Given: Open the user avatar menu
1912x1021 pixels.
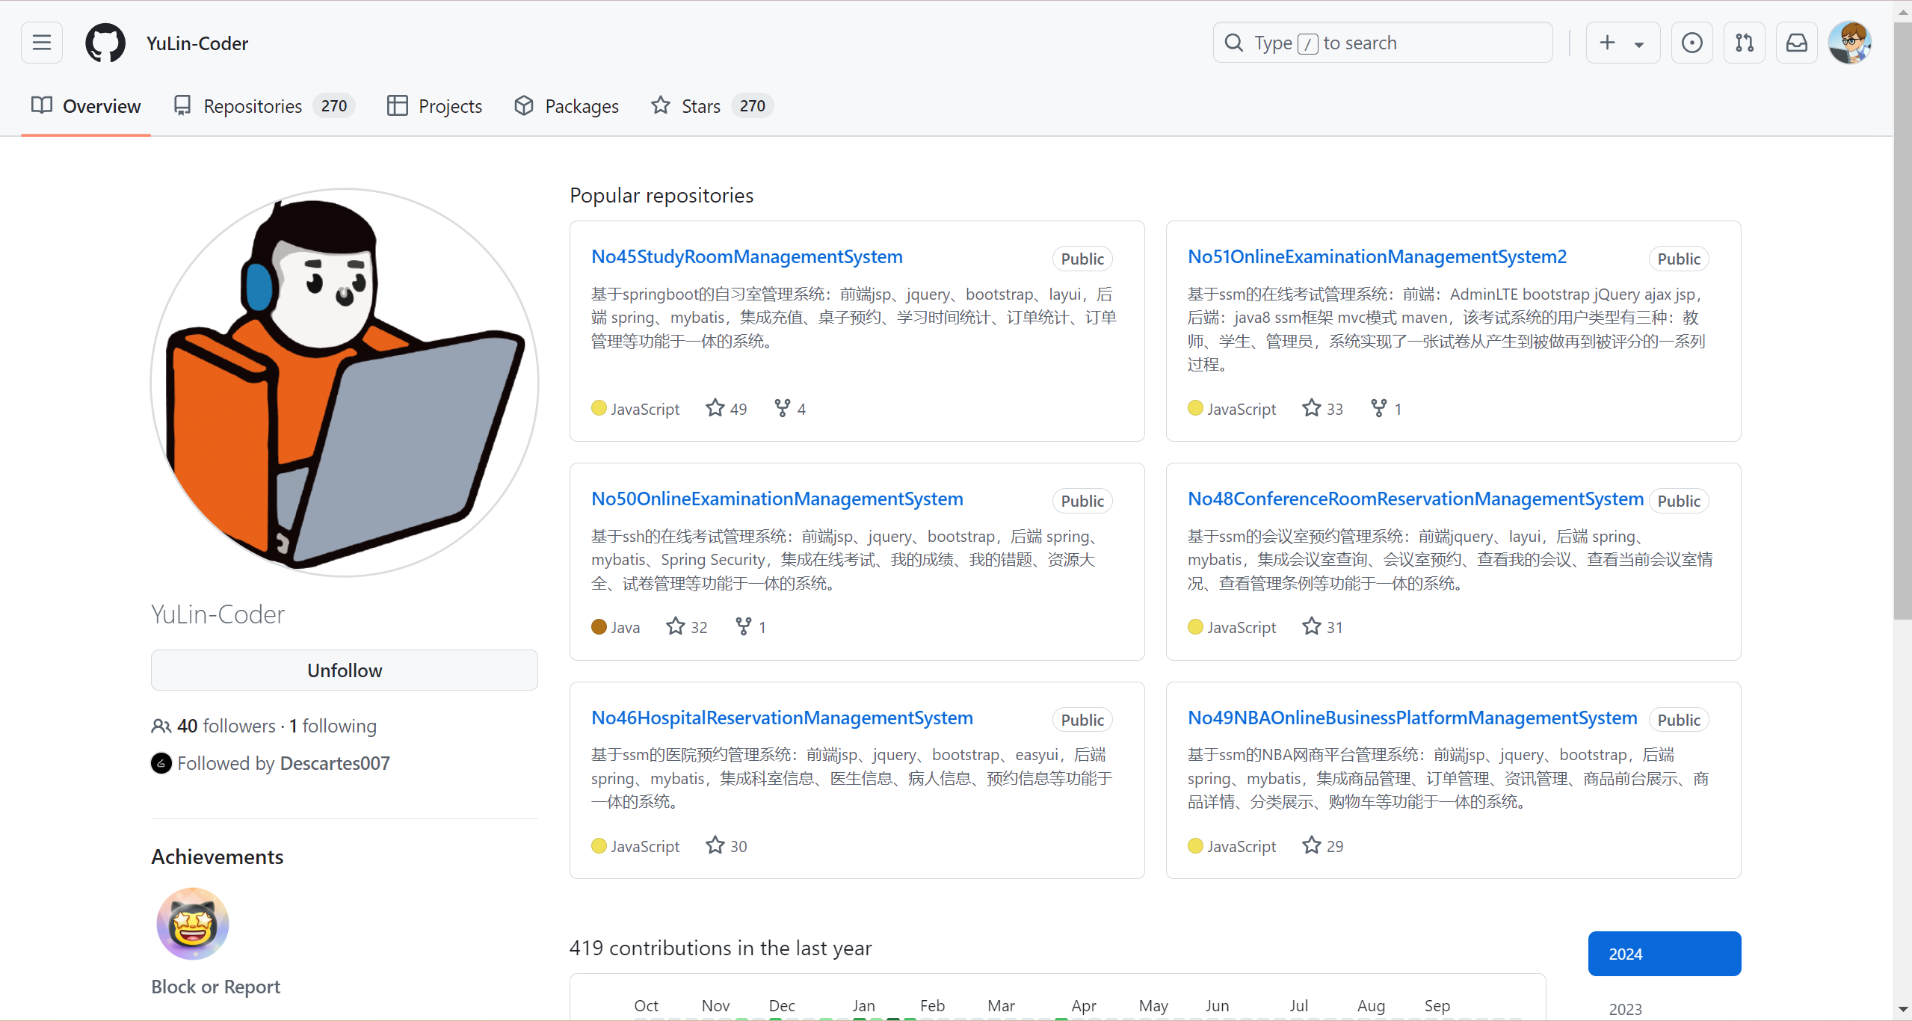Looking at the screenshot, I should 1849,43.
